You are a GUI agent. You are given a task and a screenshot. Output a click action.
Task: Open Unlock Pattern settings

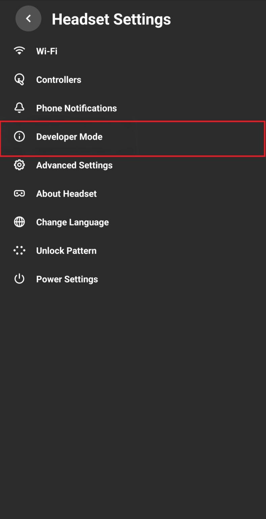pos(66,250)
